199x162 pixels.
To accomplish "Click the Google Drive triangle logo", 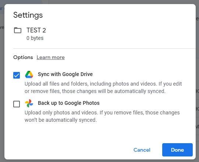I will tap(29, 75).
